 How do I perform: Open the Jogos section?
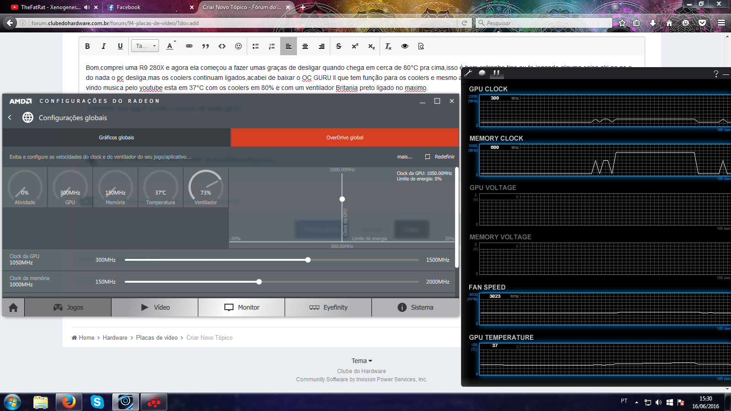click(68, 307)
